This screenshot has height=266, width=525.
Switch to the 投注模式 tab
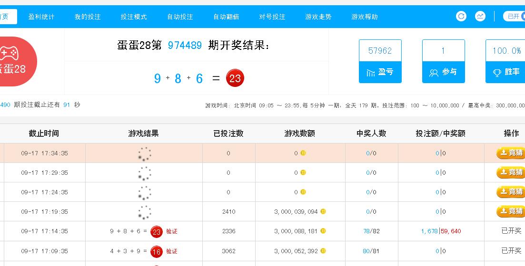[x=134, y=17]
